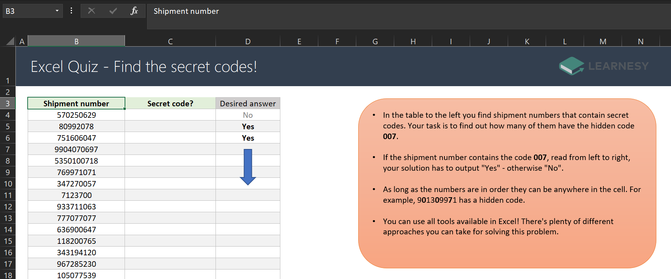Select cell with shipment number 9904070697
Viewport: 671px width, 279px height.
(x=76, y=149)
